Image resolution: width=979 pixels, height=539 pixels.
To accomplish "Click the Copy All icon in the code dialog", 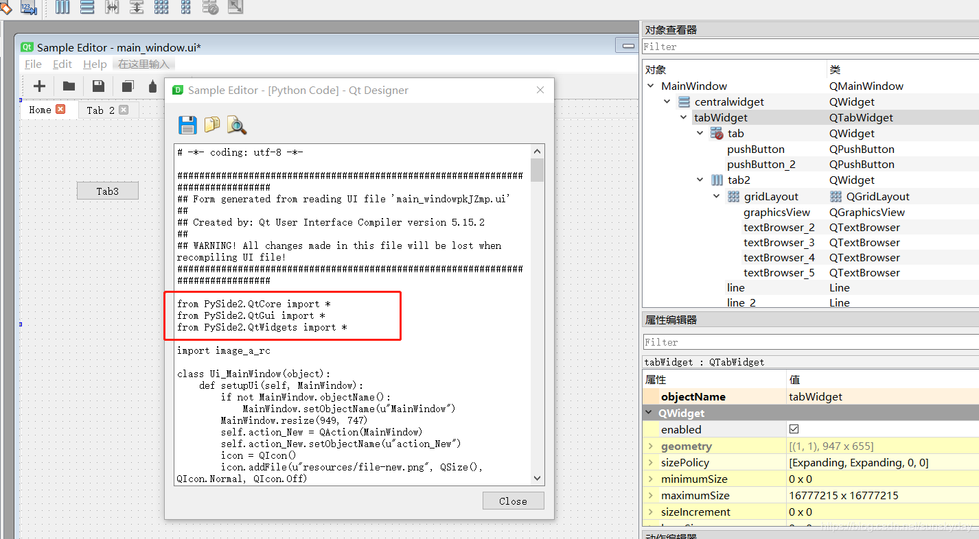I will [x=211, y=125].
